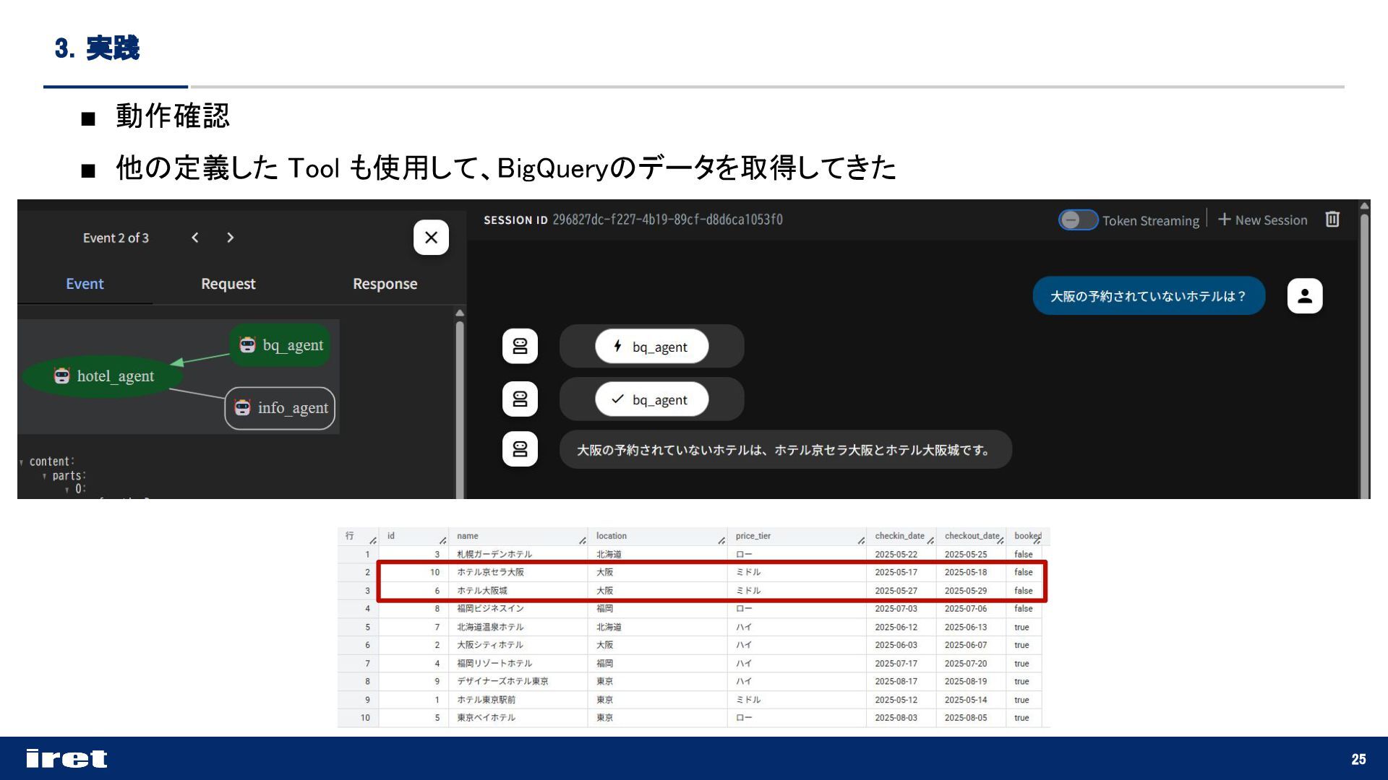
Task: Open the bq_agent function response chip with checkmark
Action: point(651,399)
